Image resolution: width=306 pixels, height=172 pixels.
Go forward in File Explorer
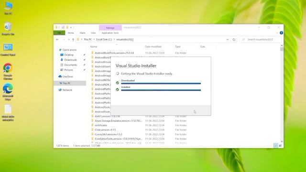[x=64, y=39]
